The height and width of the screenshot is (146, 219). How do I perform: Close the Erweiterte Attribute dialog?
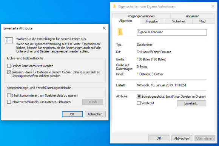click(x=104, y=28)
